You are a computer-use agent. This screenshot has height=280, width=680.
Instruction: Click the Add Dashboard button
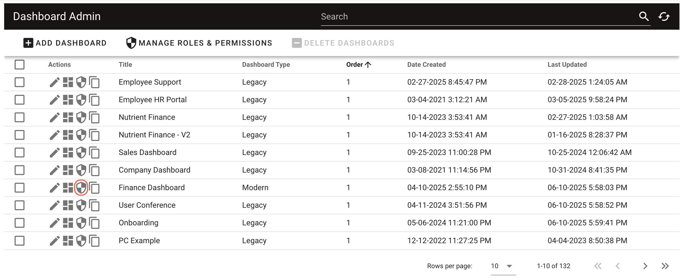[65, 43]
